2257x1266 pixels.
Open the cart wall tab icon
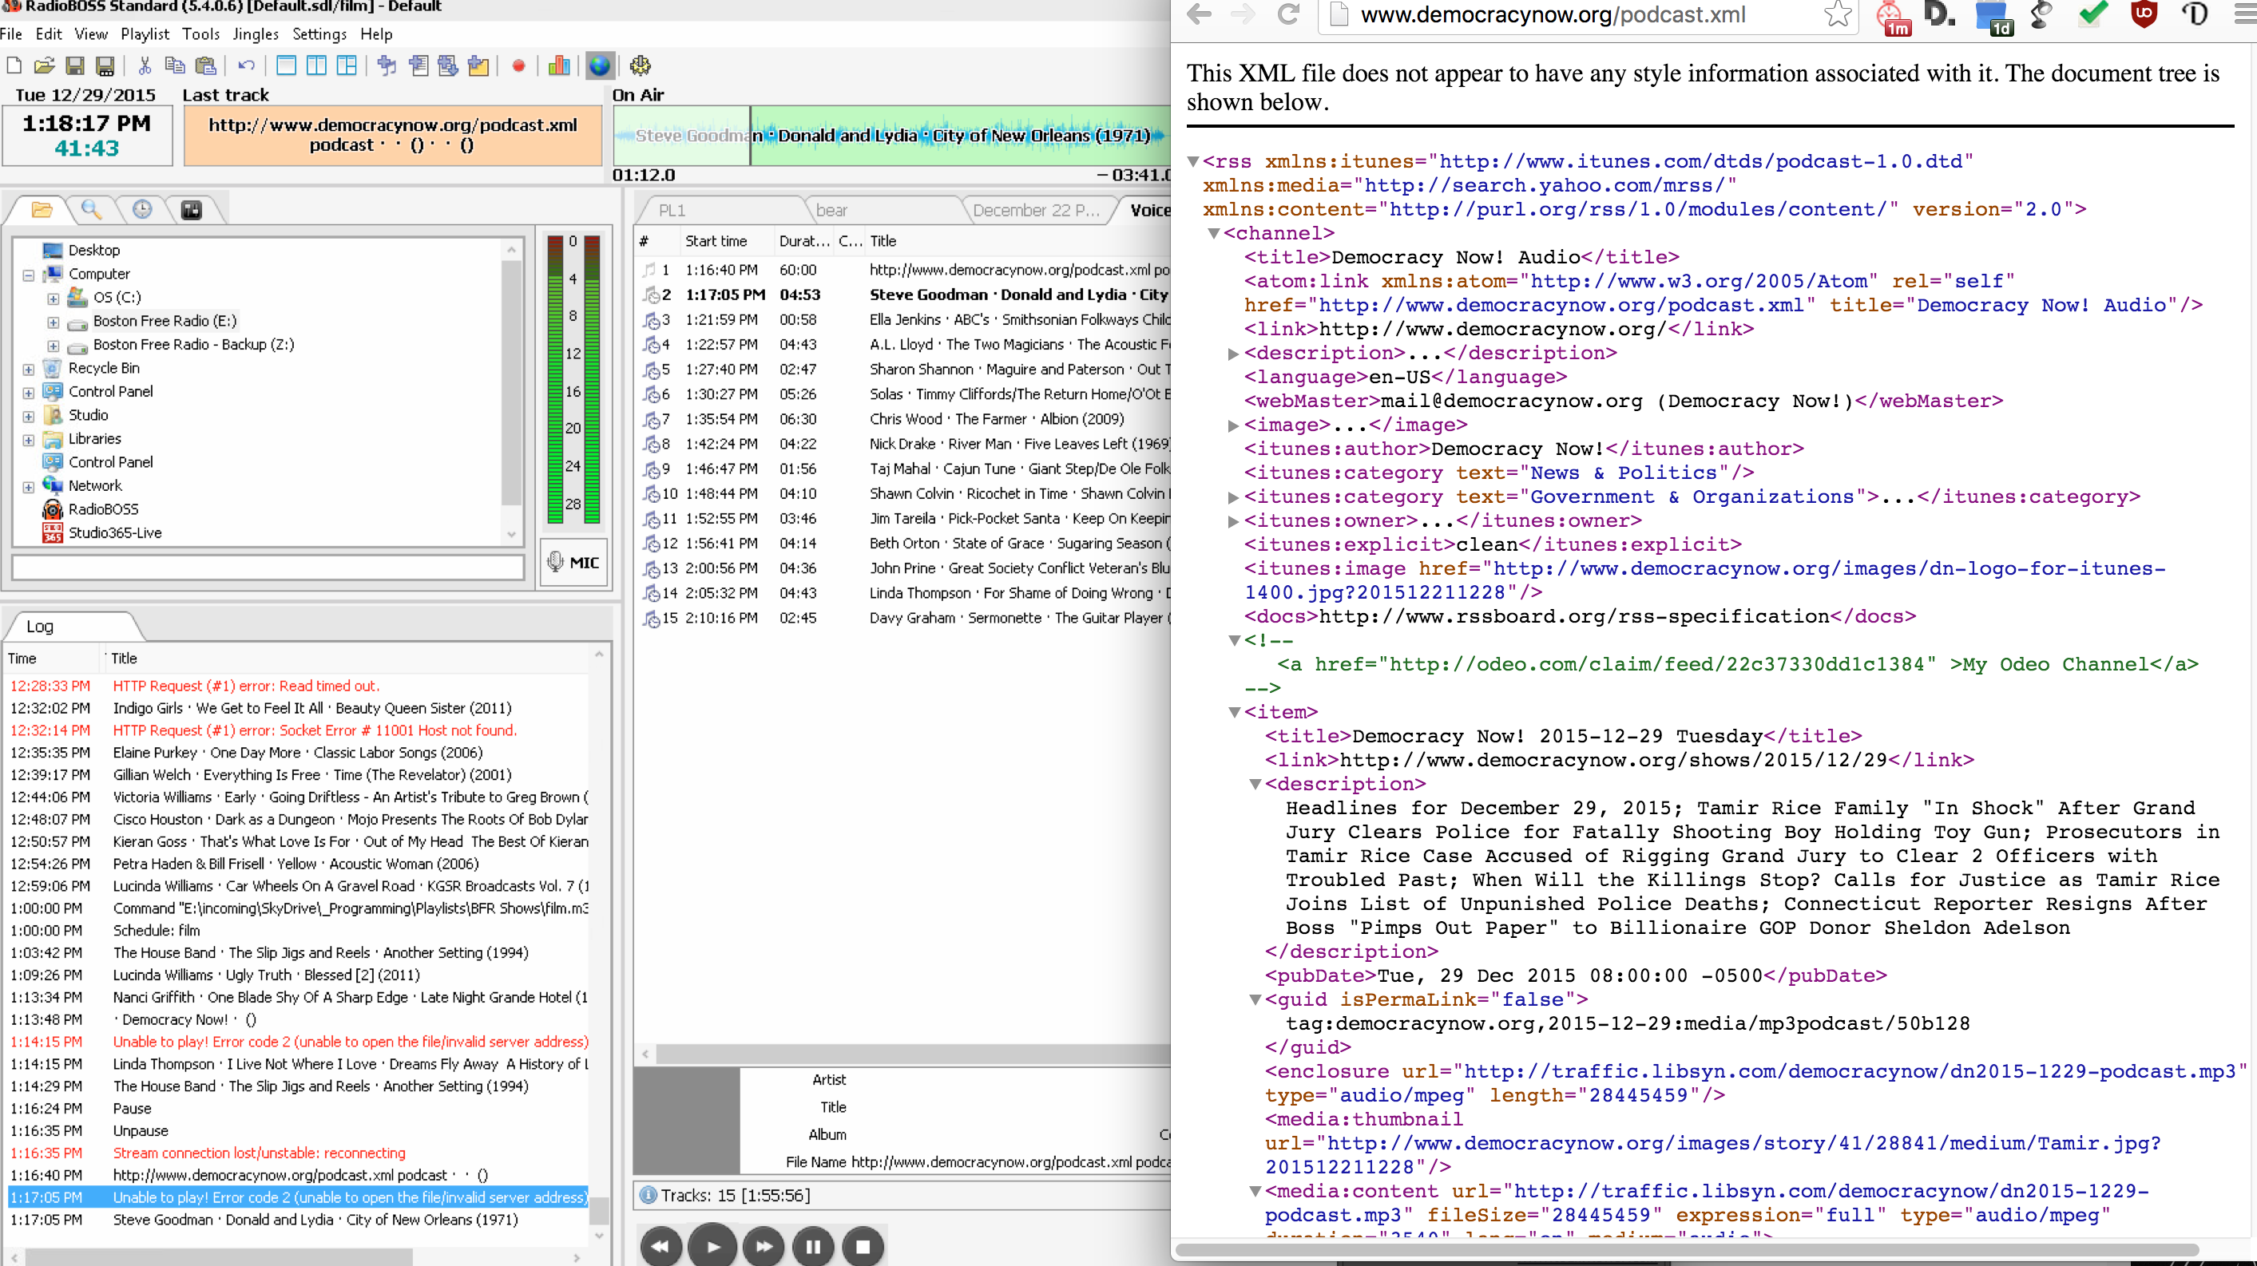[191, 209]
